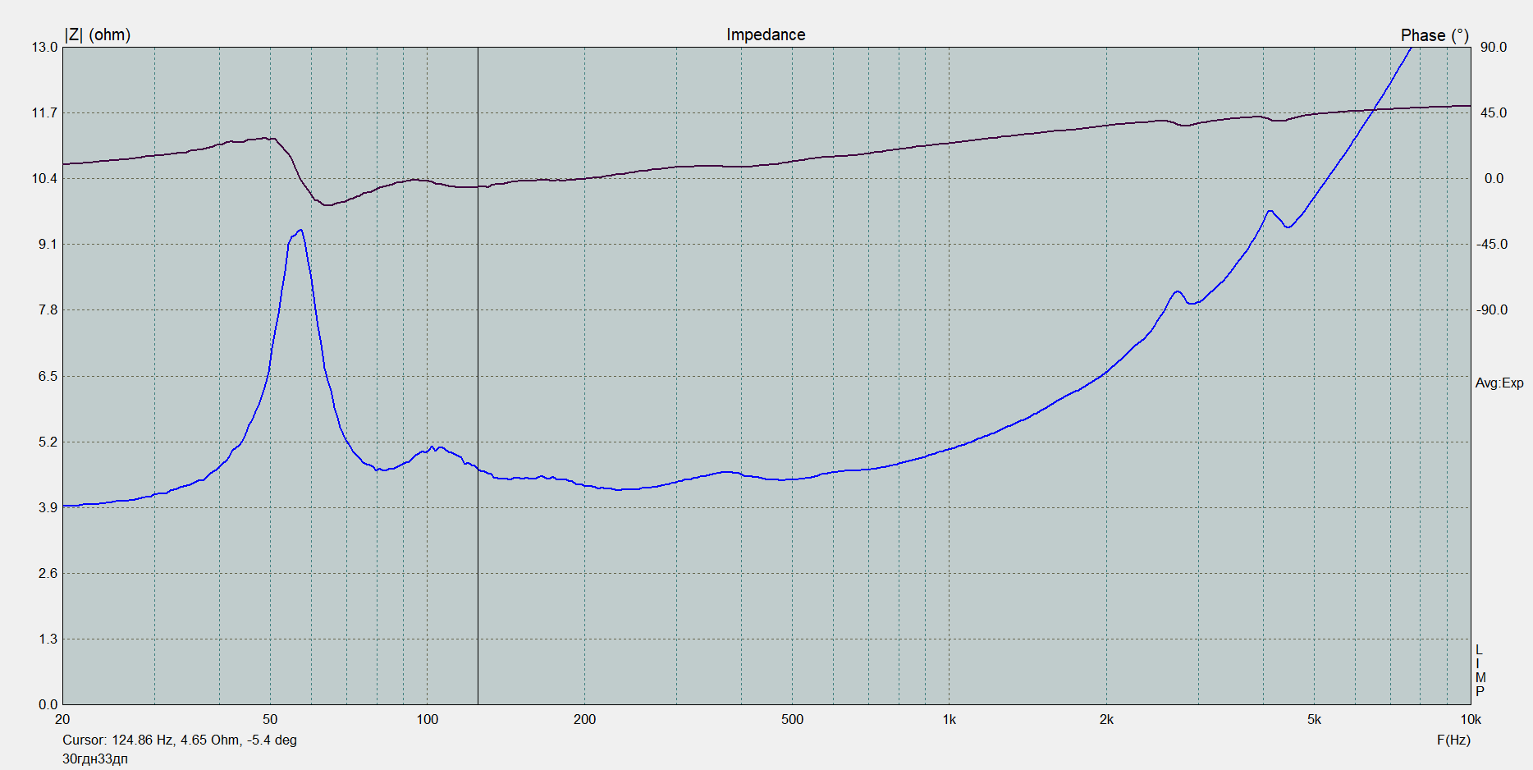Image resolution: width=1533 pixels, height=770 pixels.
Task: Click the 11.7 ohm axis value
Action: click(44, 112)
